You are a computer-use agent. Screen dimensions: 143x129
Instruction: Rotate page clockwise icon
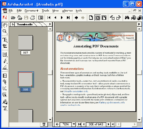tap(118, 18)
